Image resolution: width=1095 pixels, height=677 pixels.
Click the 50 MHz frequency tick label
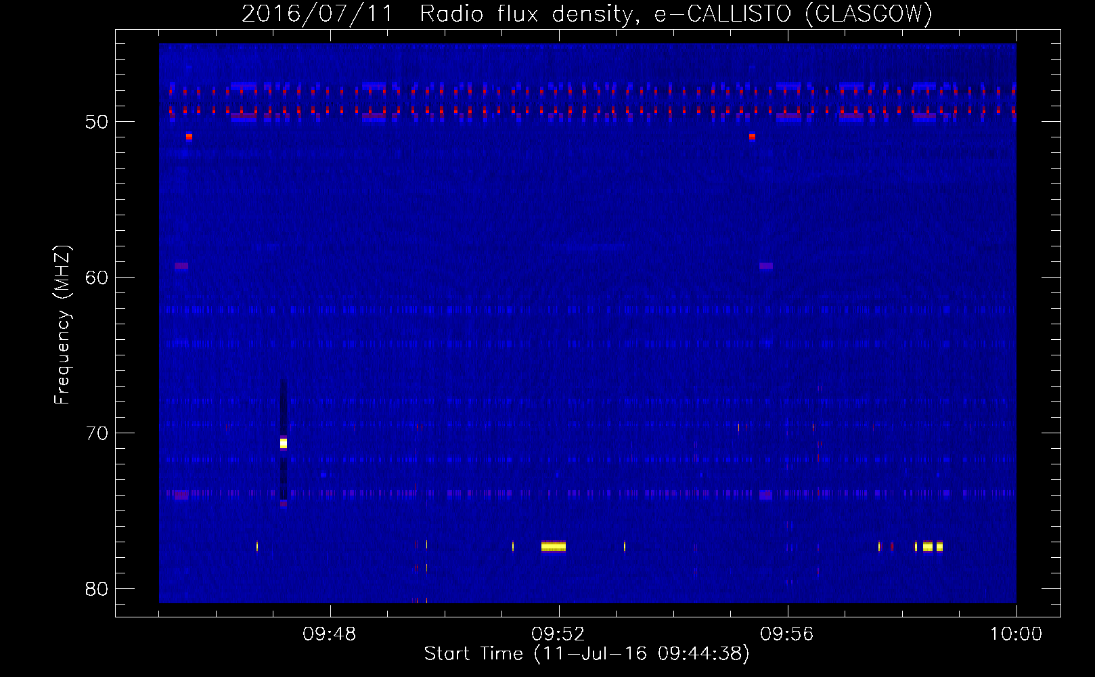[x=97, y=122]
